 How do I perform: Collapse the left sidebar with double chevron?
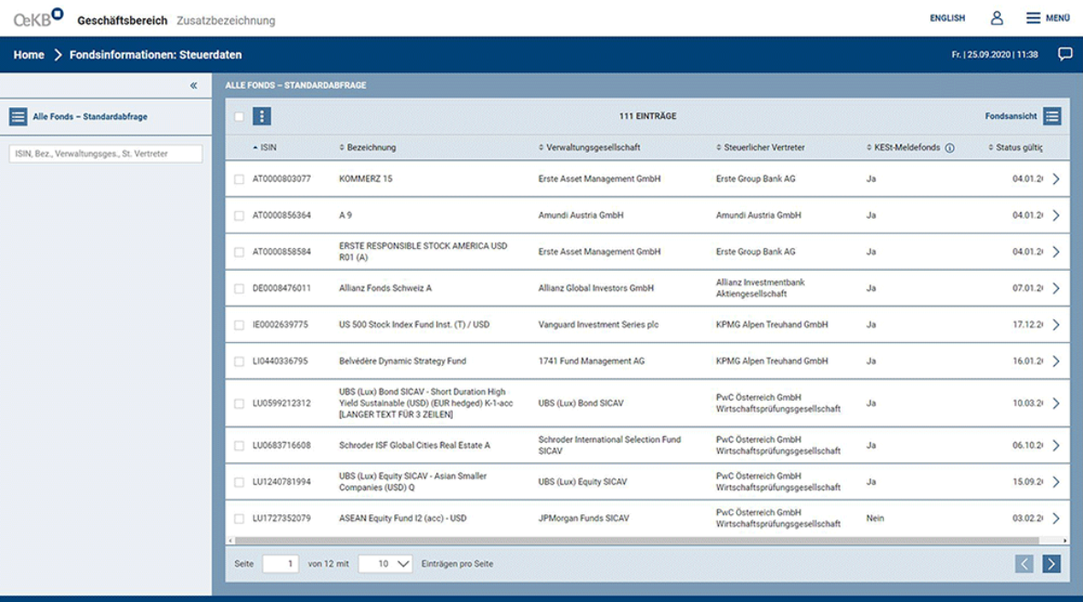(x=193, y=86)
